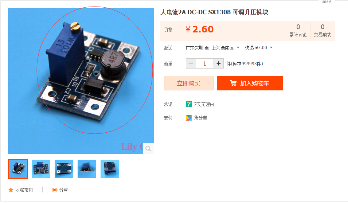Open 交易成功 transaction count
The height and width of the screenshot is (203, 348).
322,31
